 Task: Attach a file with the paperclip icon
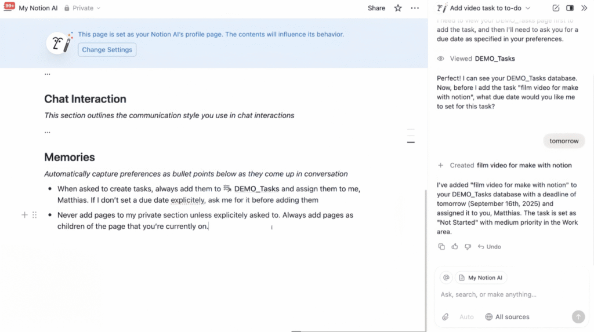(445, 317)
